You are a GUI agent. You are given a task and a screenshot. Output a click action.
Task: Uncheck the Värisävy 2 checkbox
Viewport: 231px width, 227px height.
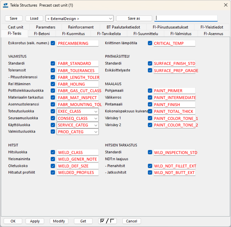(150, 125)
